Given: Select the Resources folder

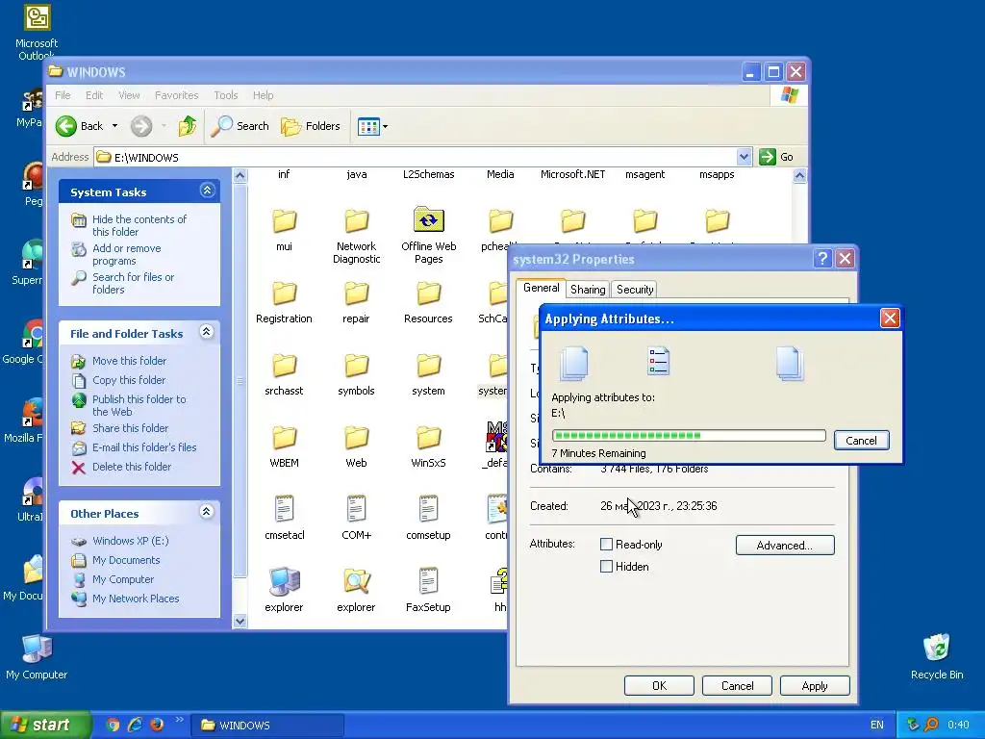Looking at the screenshot, I should (428, 293).
